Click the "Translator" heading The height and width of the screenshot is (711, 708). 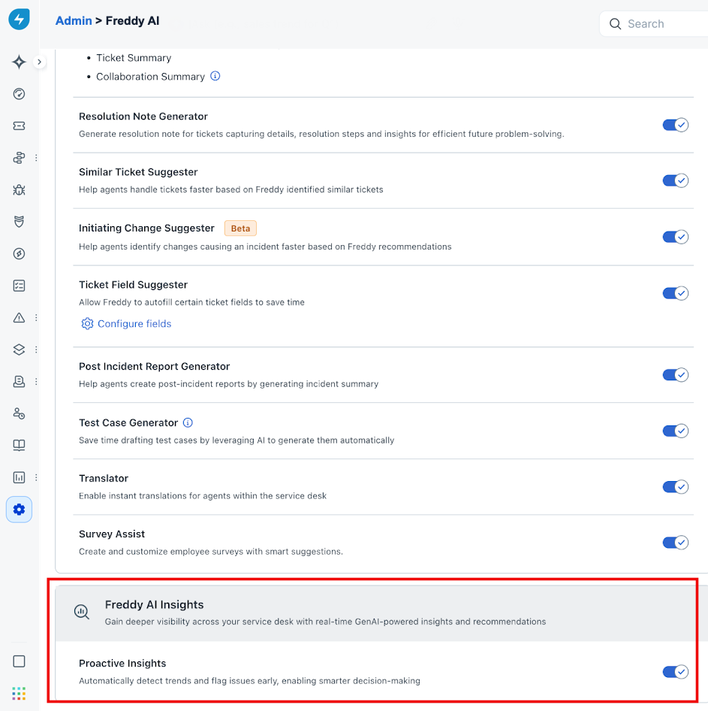pos(104,478)
